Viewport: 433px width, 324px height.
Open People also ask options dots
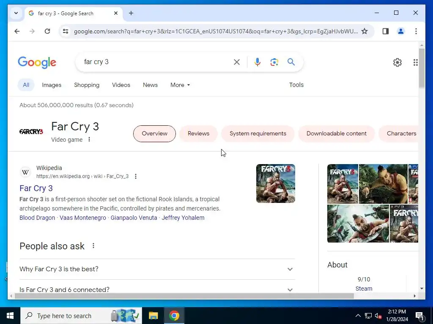[x=93, y=246]
